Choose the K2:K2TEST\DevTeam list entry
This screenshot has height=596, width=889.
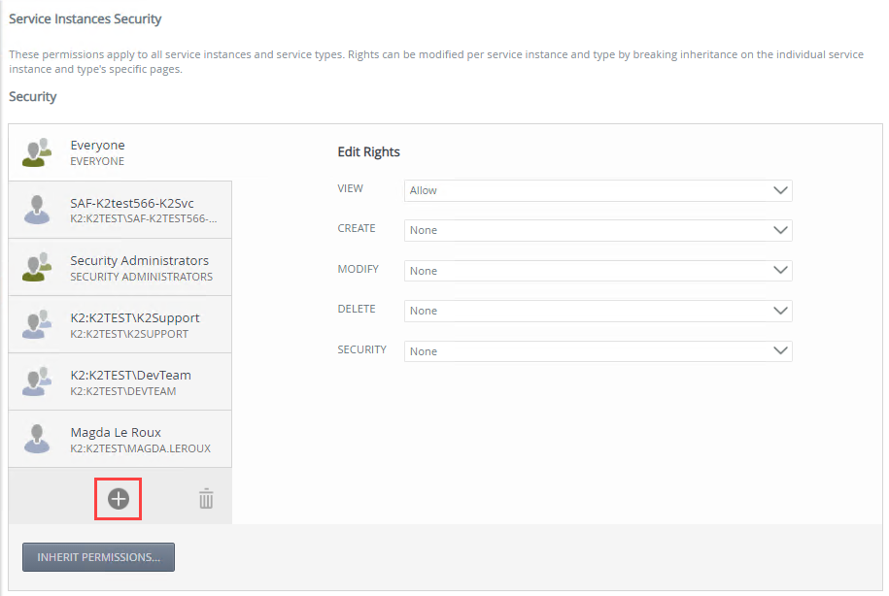130,376
